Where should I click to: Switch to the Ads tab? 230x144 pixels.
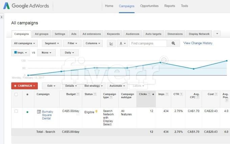pos(74,34)
